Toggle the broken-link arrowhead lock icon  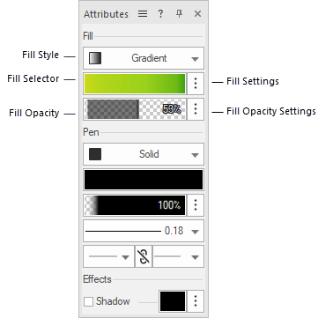click(144, 256)
